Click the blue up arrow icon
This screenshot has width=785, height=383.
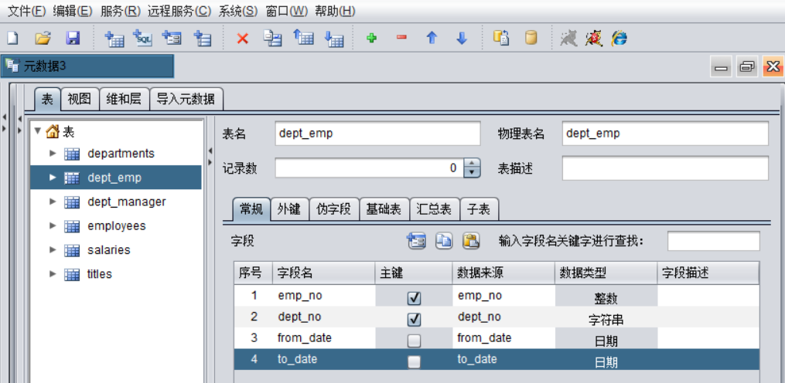[432, 38]
